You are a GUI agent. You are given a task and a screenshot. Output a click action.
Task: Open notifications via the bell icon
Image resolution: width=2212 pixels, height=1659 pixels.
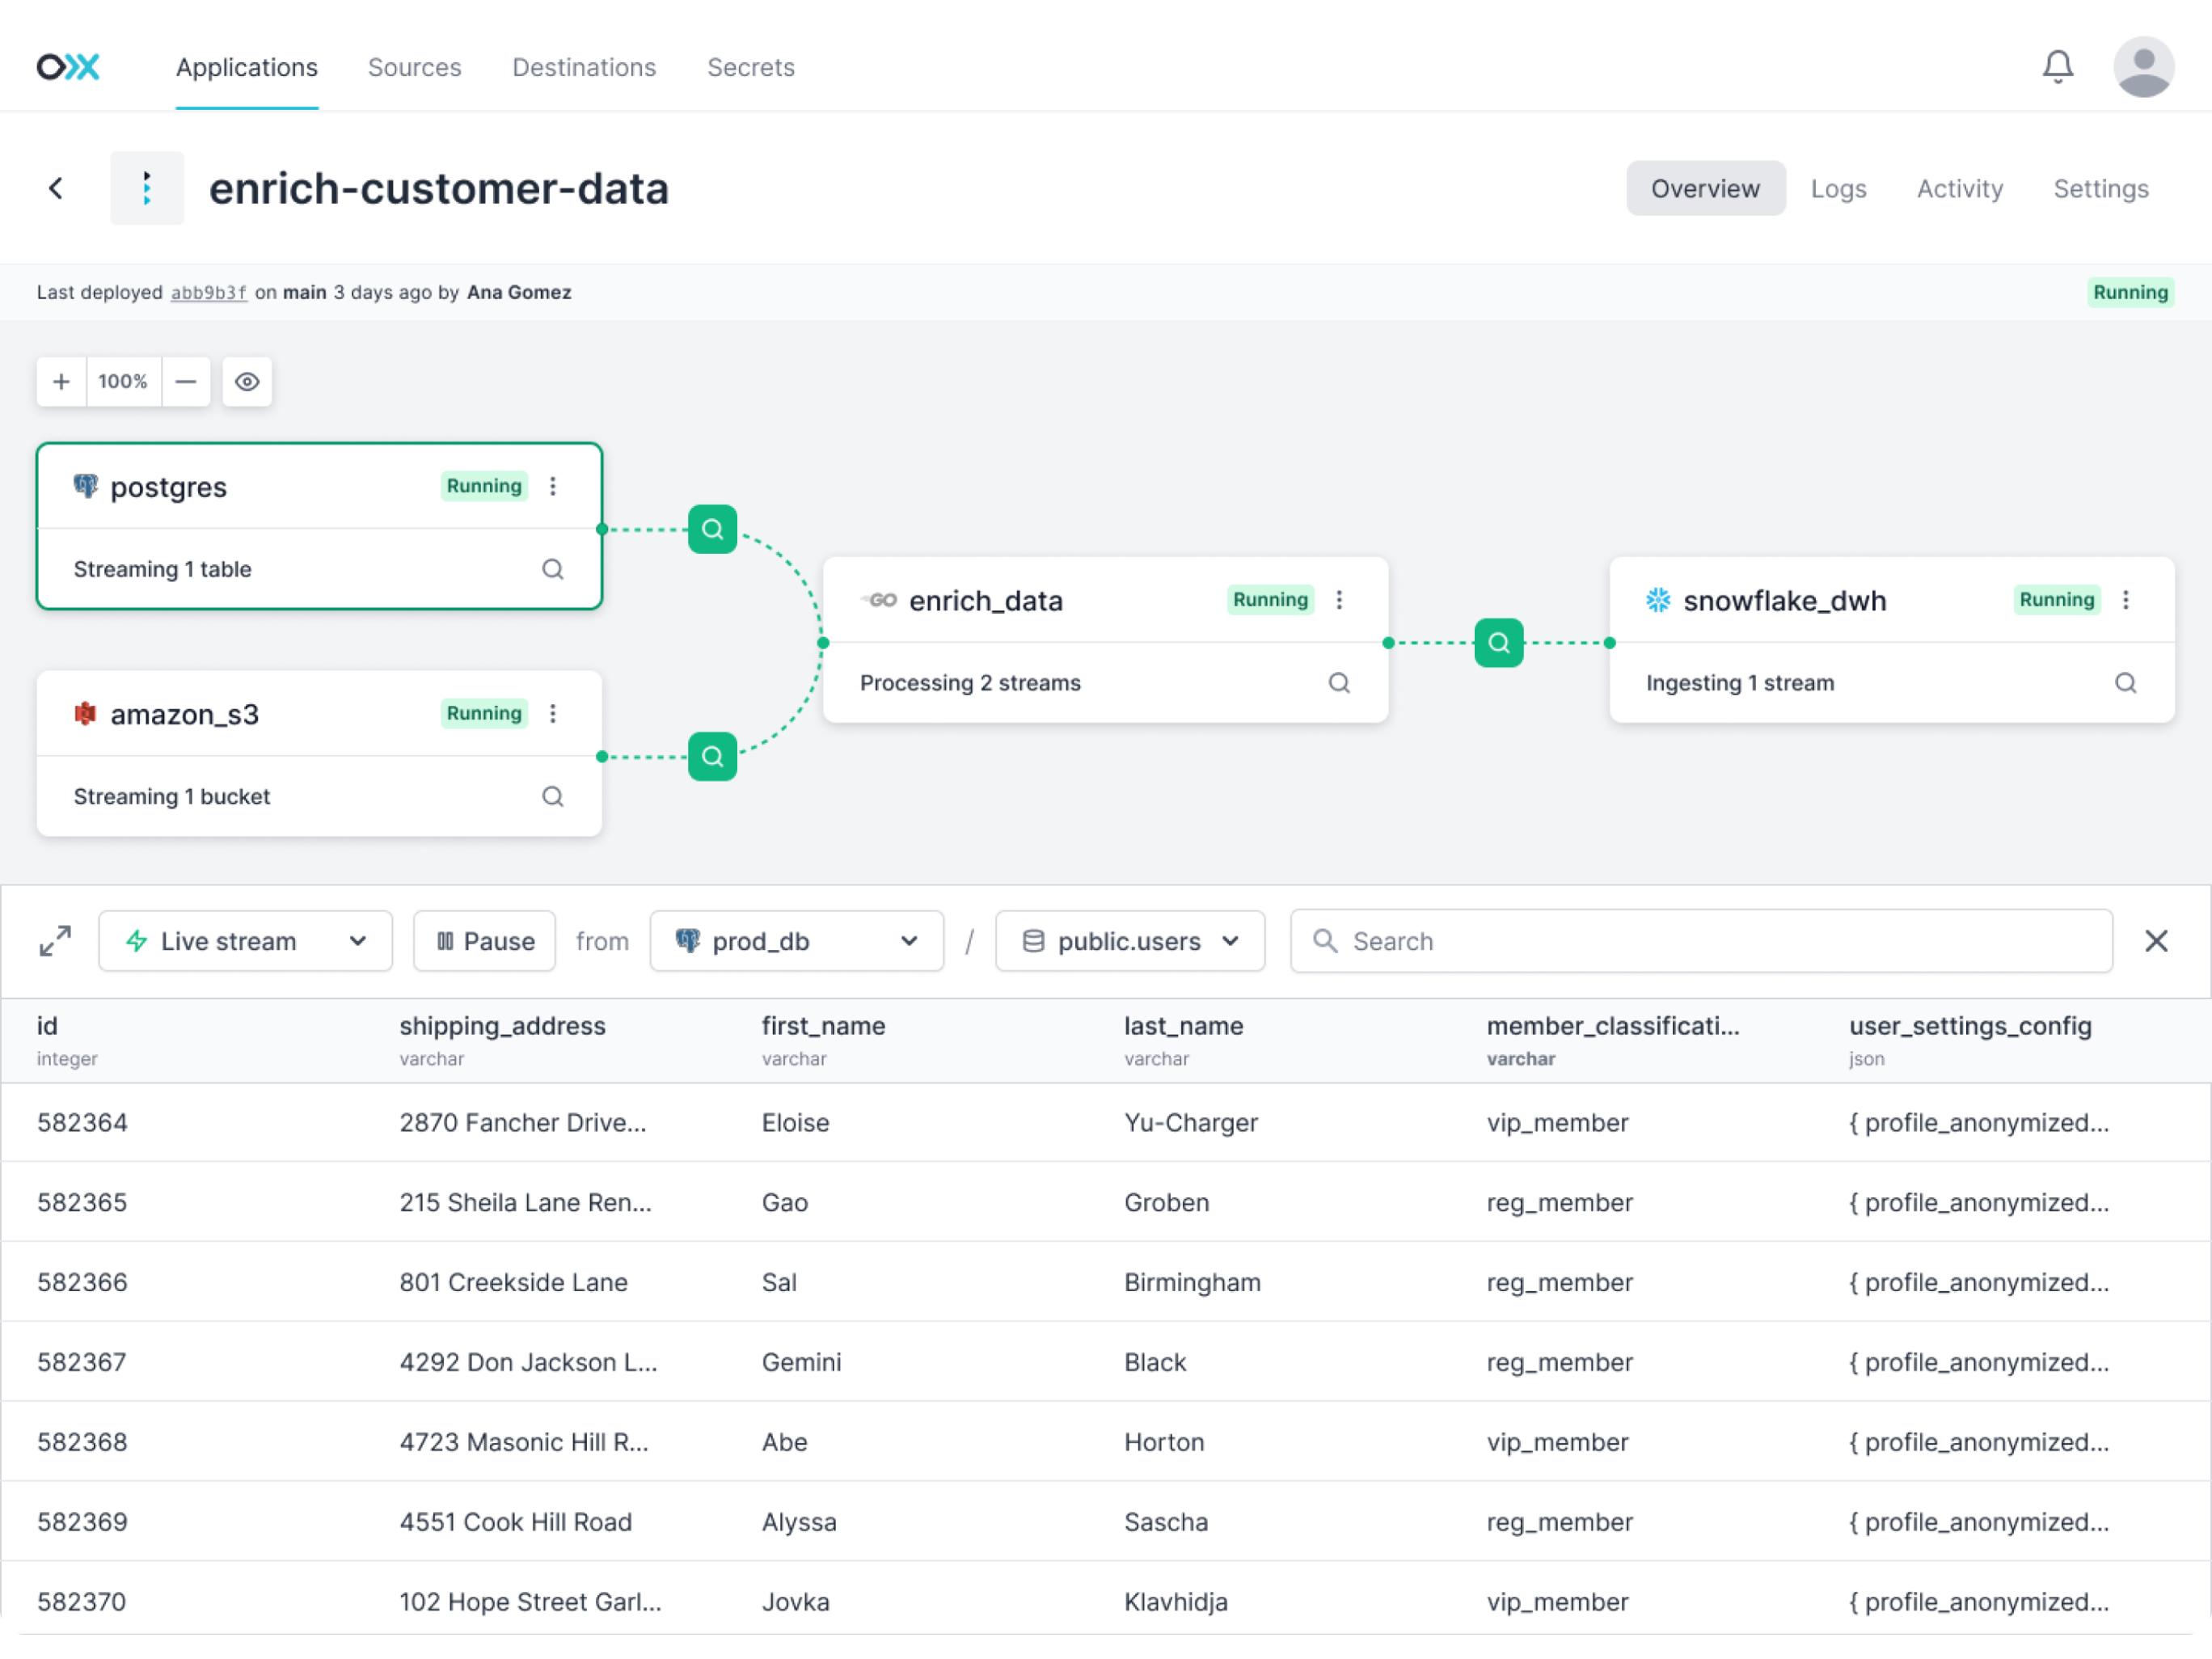(2056, 66)
